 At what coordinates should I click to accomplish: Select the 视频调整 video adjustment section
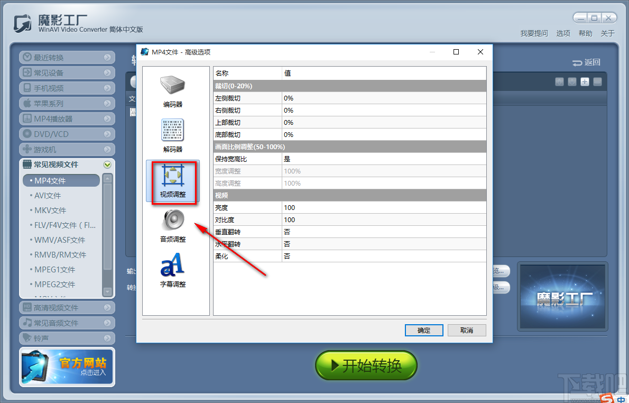click(173, 181)
